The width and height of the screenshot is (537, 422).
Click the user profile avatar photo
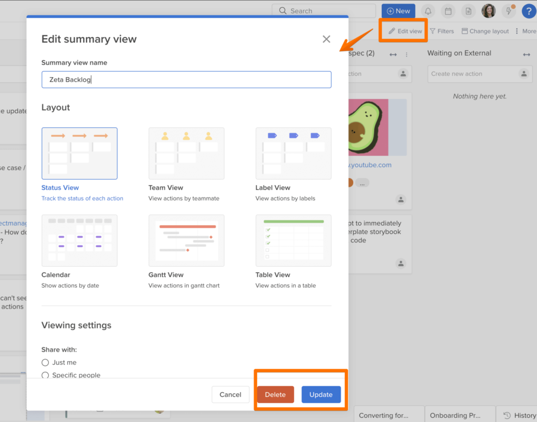pos(489,11)
